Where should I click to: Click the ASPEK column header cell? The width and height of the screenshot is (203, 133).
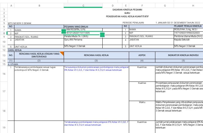tap(142, 55)
